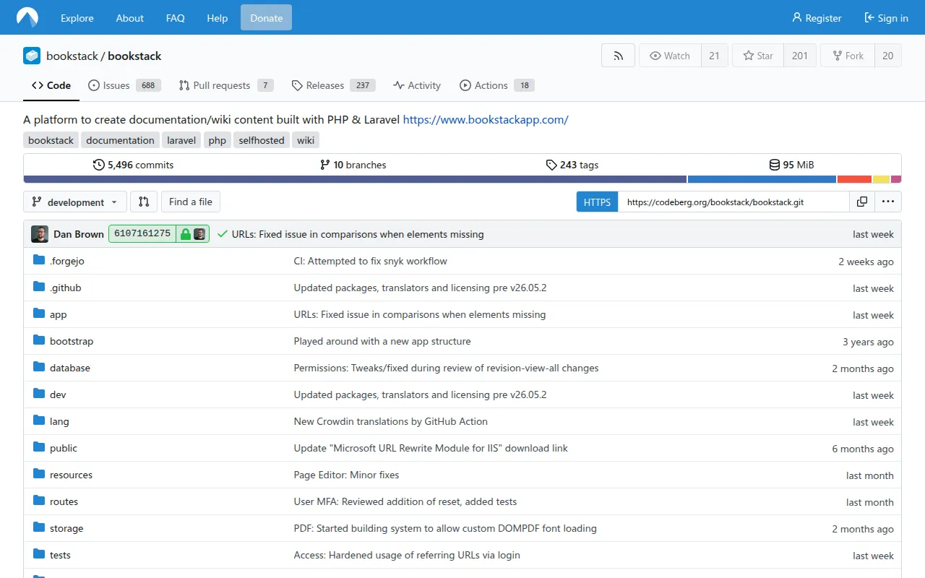The image size is (925, 578).
Task: Open Help in the top navigation
Action: pyautogui.click(x=218, y=18)
